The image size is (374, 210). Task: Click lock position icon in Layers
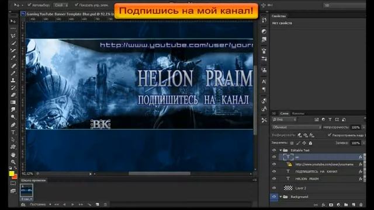304,143
